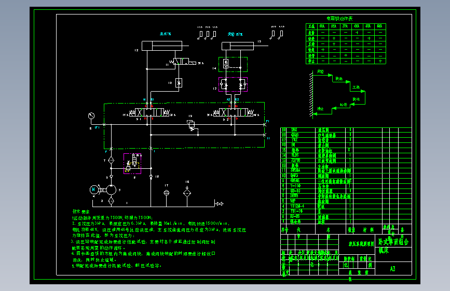Click the 卧式单面组合机床 drawing title in the title block

pyautogui.click(x=393, y=246)
